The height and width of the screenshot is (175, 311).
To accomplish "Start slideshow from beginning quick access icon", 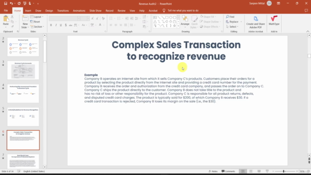I will coord(25,3).
